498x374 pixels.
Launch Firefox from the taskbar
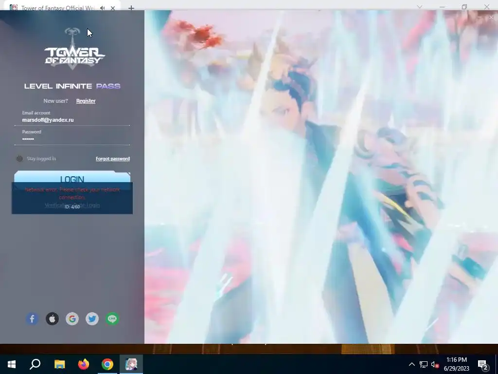click(84, 364)
